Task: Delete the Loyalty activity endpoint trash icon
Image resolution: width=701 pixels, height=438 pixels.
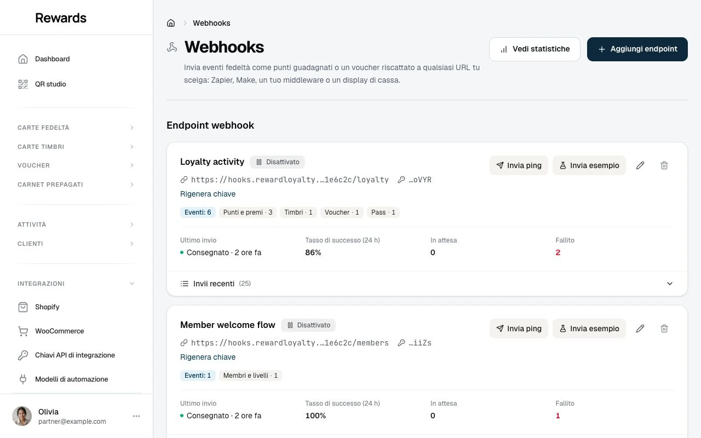Action: click(x=664, y=165)
